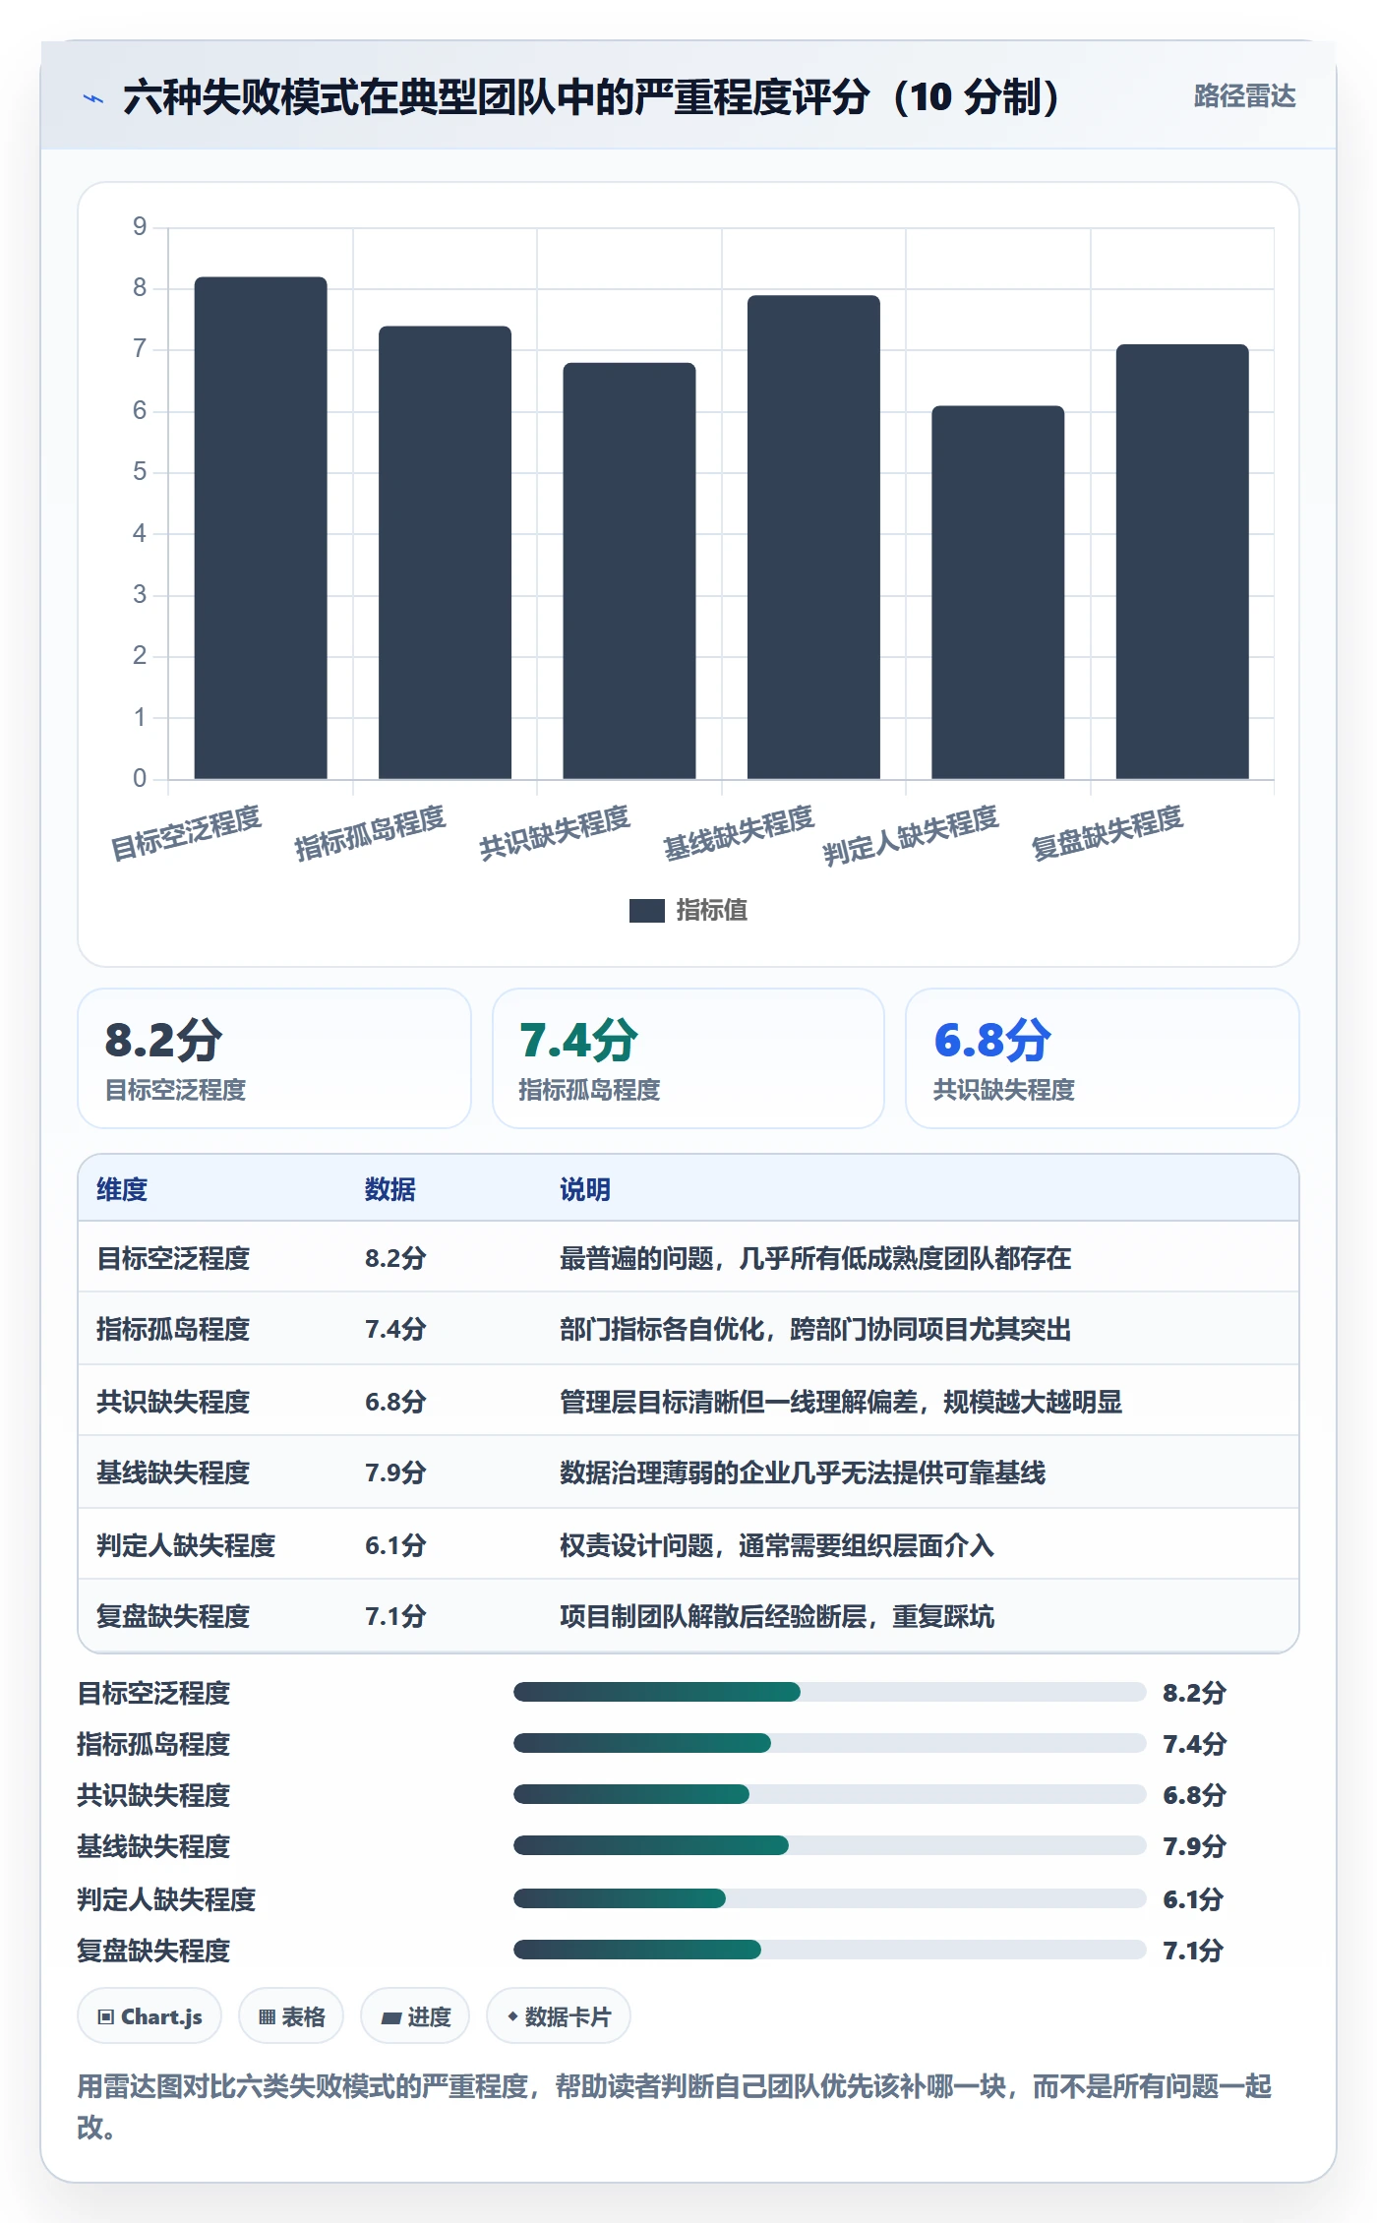Open the 6.8分 data card
The image size is (1377, 2223).
click(1103, 1058)
